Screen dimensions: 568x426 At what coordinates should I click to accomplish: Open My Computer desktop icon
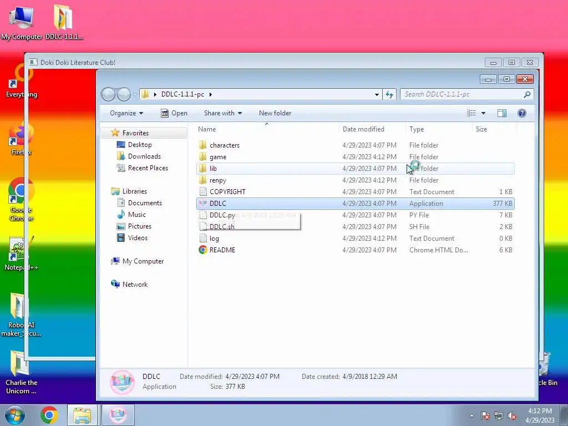[x=22, y=23]
